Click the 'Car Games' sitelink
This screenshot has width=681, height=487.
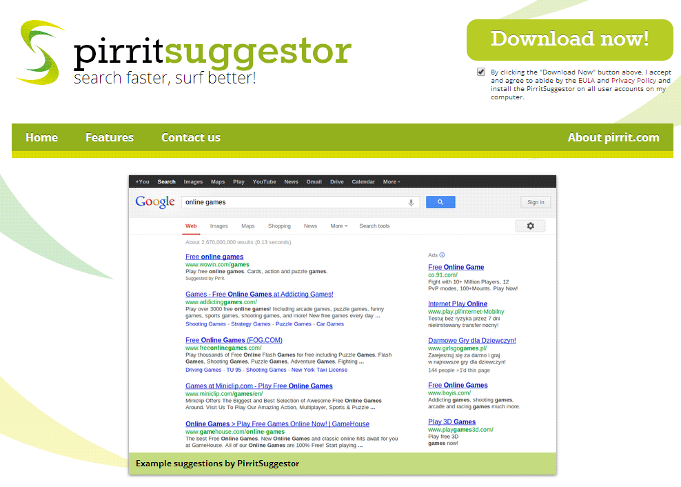[330, 324]
